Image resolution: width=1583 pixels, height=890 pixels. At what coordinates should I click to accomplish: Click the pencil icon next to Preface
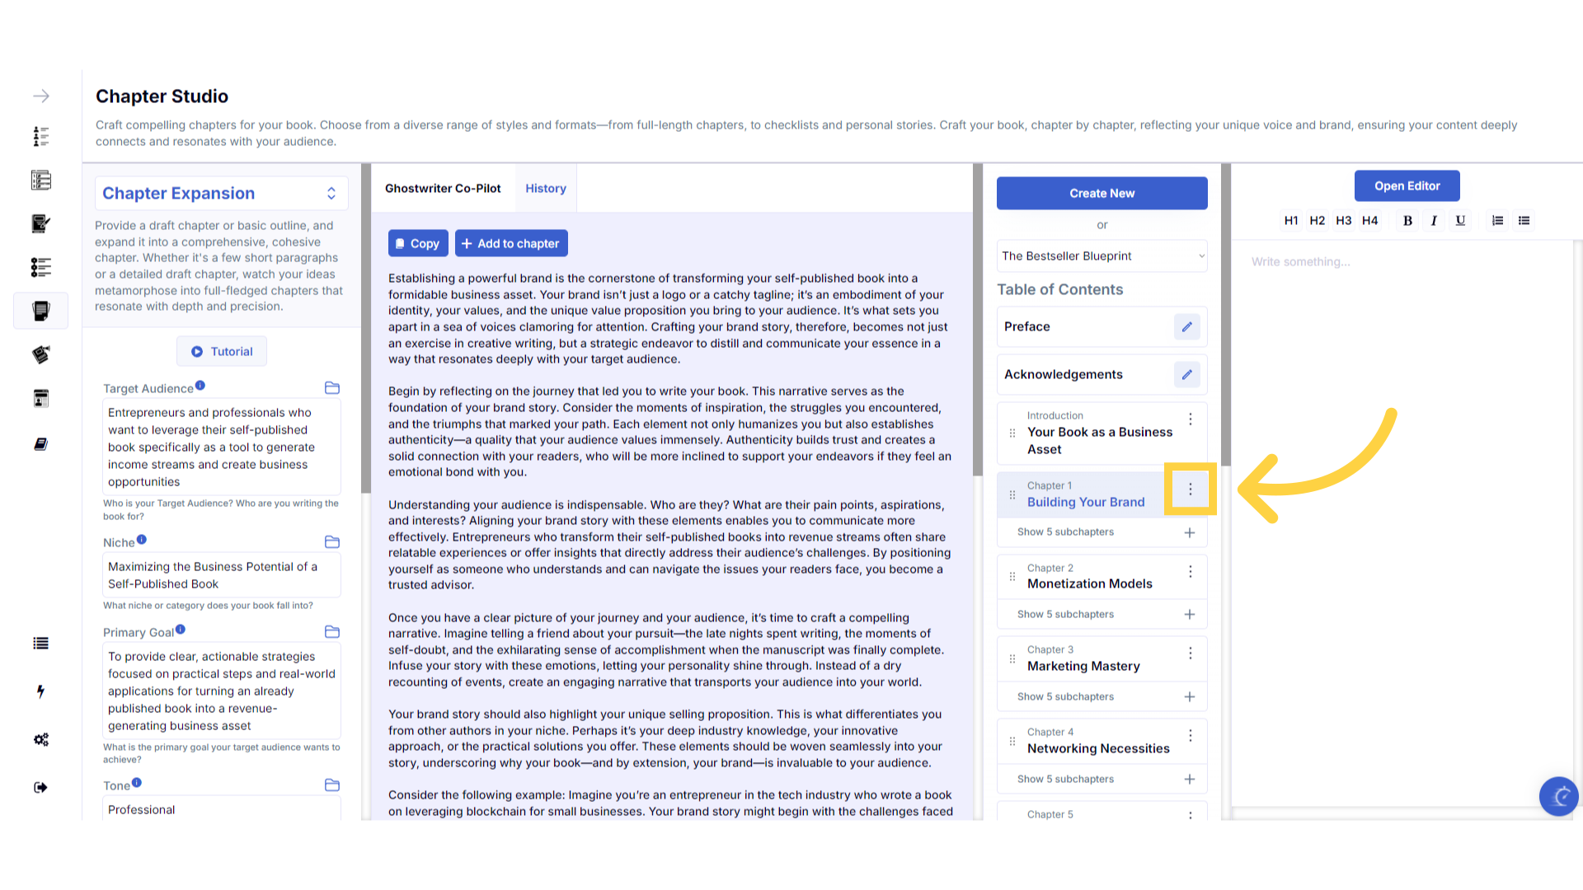pyautogui.click(x=1186, y=327)
